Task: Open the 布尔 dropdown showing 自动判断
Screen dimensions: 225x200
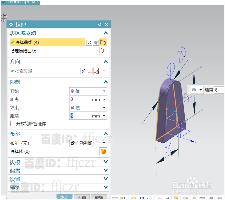Action: coord(88,143)
